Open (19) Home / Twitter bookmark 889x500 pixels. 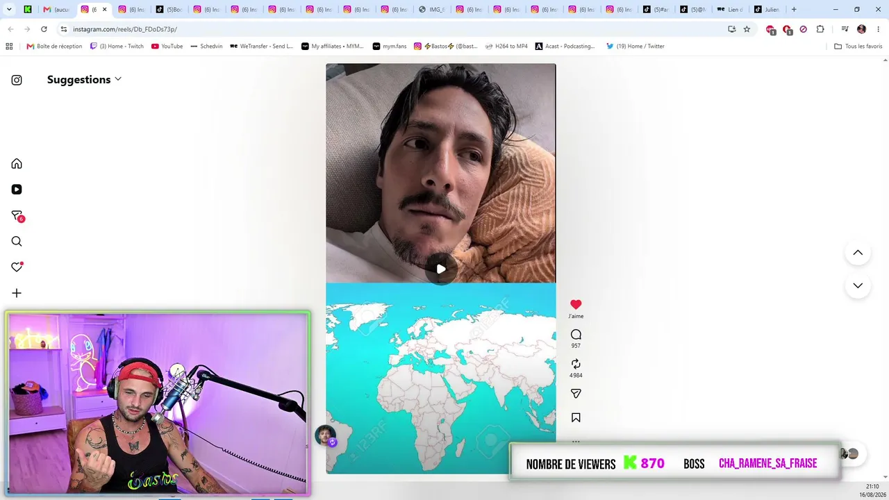click(635, 47)
